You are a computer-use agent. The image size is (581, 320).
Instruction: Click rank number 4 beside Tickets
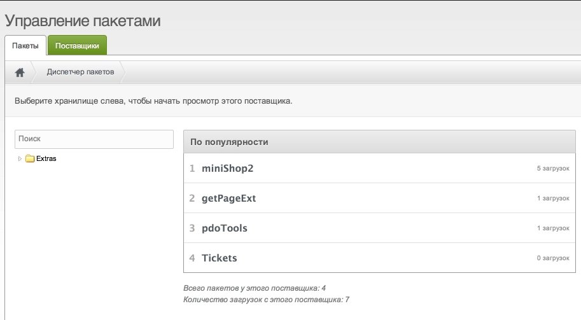pos(192,258)
